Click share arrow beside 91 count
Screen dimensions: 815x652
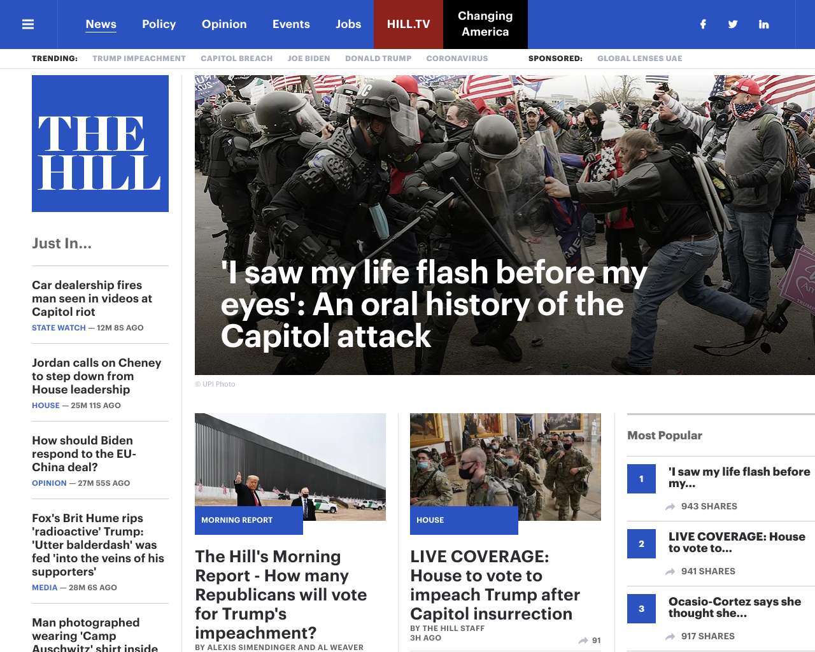[583, 641]
